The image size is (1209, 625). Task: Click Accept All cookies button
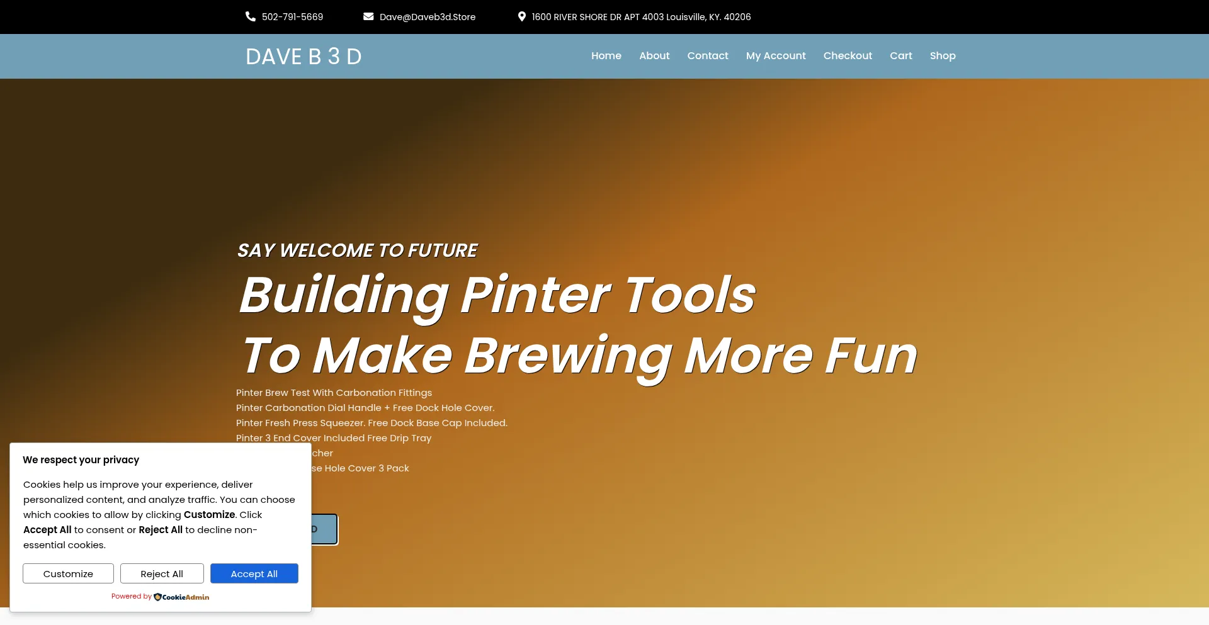254,573
